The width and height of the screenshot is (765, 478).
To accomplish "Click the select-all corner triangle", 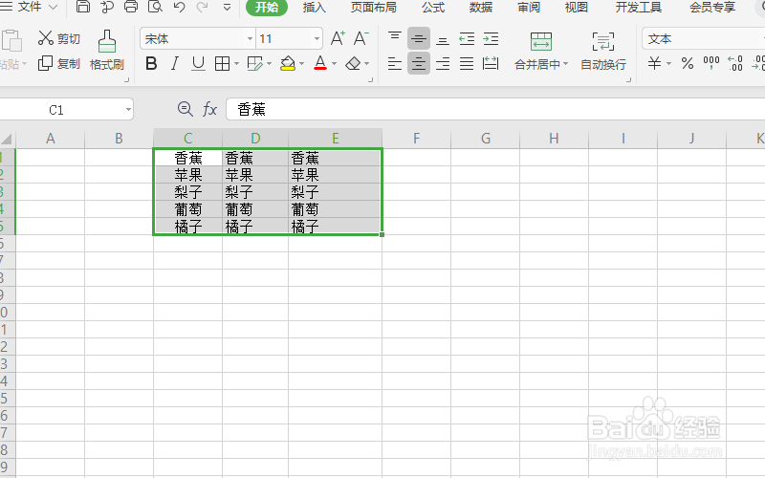I will (7, 139).
